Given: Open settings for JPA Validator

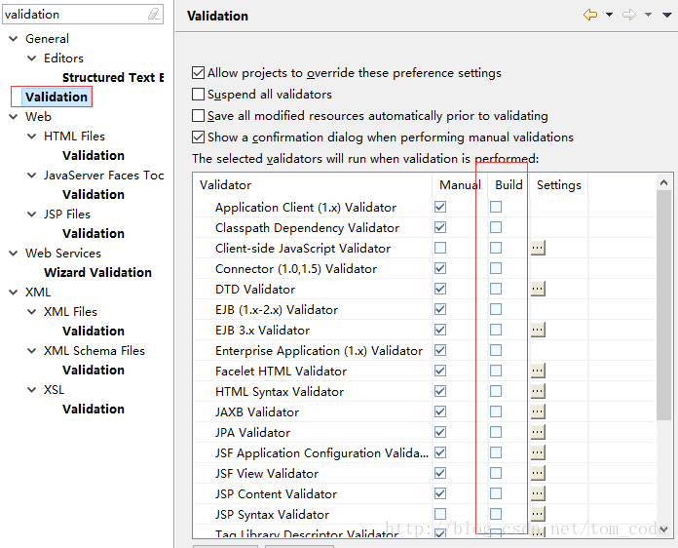Looking at the screenshot, I should point(538,432).
